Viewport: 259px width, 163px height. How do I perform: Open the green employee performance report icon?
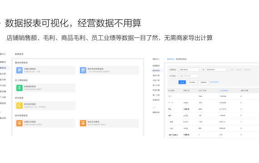[x=20, y=88]
